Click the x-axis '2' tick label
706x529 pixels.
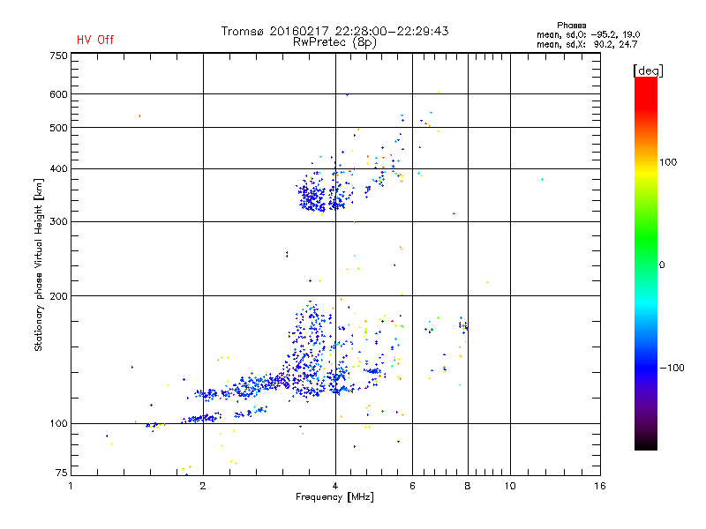[203, 486]
